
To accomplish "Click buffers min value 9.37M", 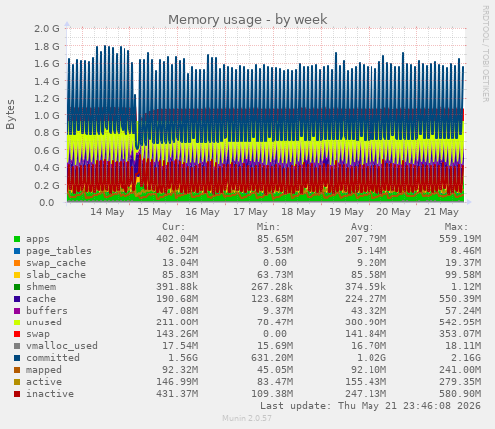I will coord(278,311).
